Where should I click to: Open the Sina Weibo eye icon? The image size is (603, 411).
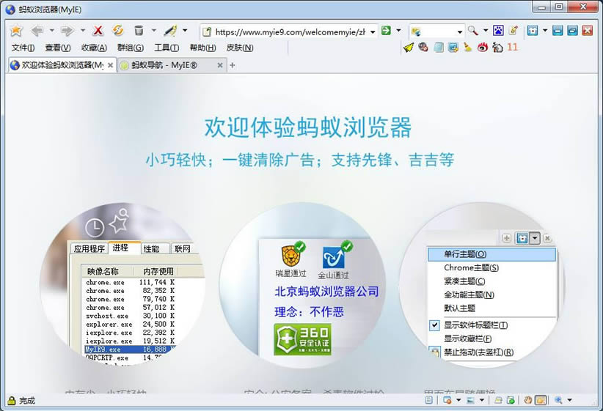483,47
